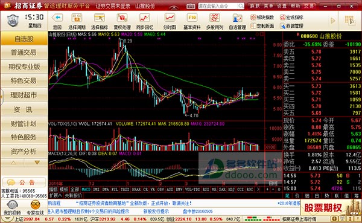Click the 复权处理 adjustment icon

point(122,18)
